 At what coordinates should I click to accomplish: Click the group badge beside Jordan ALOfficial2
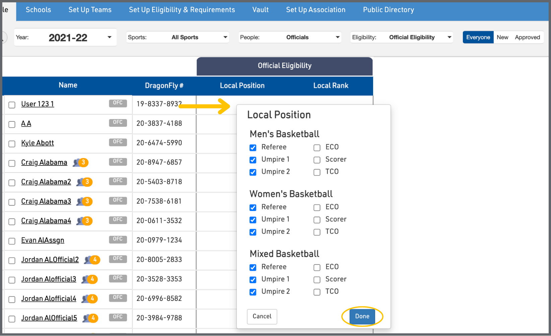[92, 260]
